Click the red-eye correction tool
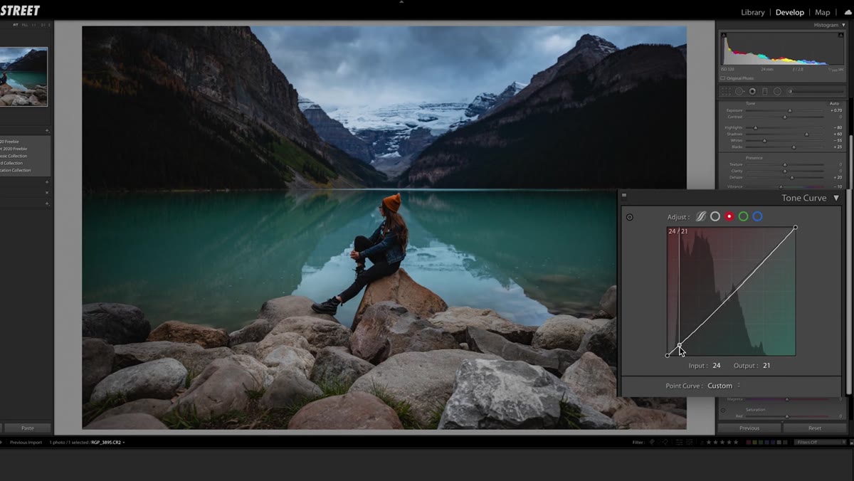 (752, 91)
